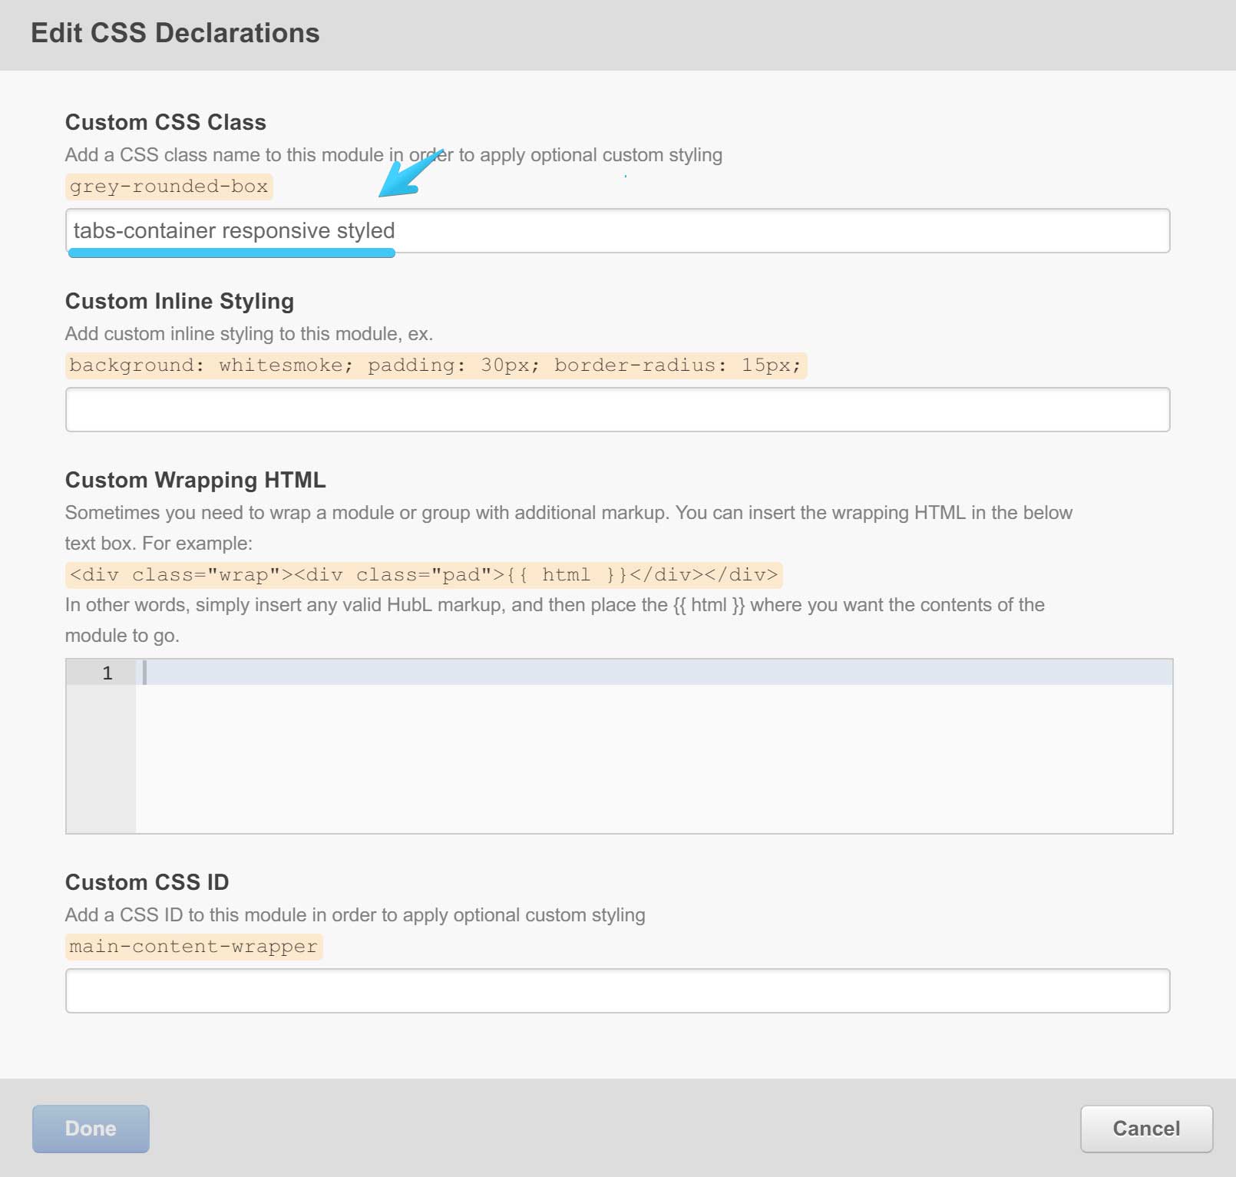The height and width of the screenshot is (1177, 1236).
Task: Click the Custom CSS ID heading
Action: 147,882
